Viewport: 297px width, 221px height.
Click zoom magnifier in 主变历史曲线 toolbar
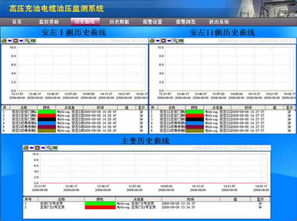[x=49, y=148]
